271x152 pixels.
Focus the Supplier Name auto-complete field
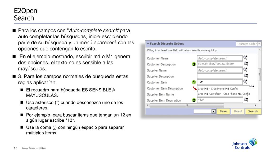coord(220,70)
